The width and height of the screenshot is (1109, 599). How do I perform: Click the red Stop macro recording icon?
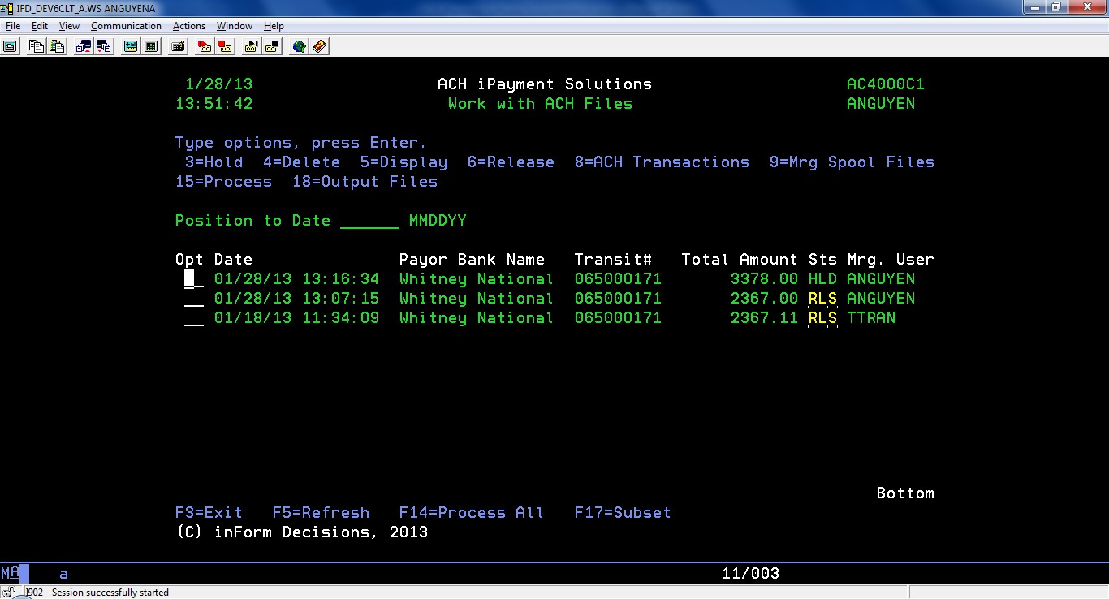pos(225,46)
